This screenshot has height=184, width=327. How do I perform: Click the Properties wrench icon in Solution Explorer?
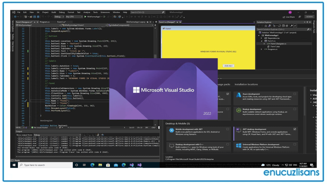pyautogui.click(x=292, y=26)
